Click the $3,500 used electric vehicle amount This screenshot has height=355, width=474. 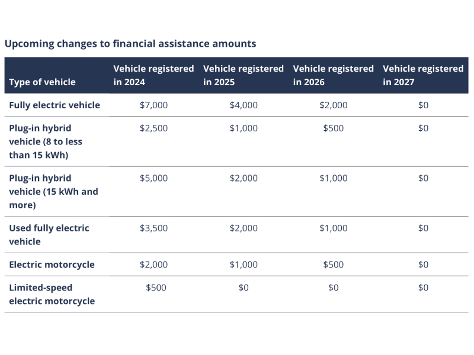(153, 228)
